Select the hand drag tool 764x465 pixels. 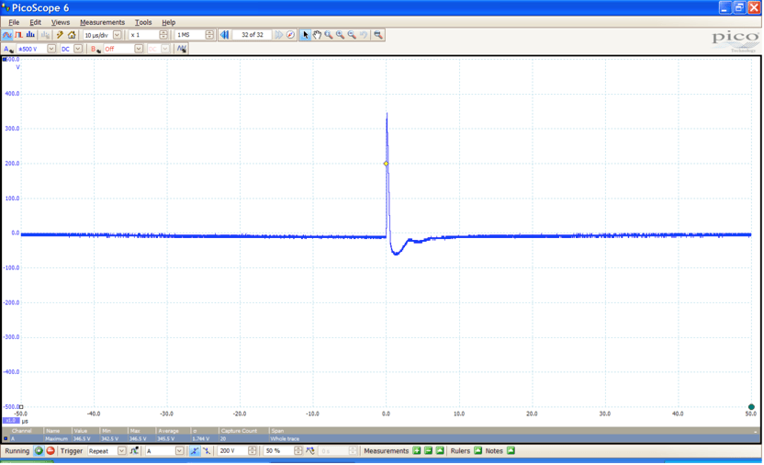pyautogui.click(x=317, y=35)
